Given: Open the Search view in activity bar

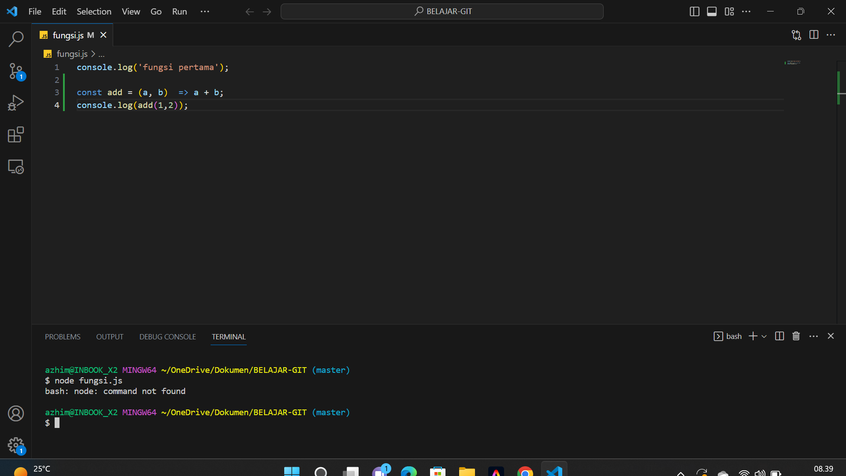Looking at the screenshot, I should click(16, 39).
